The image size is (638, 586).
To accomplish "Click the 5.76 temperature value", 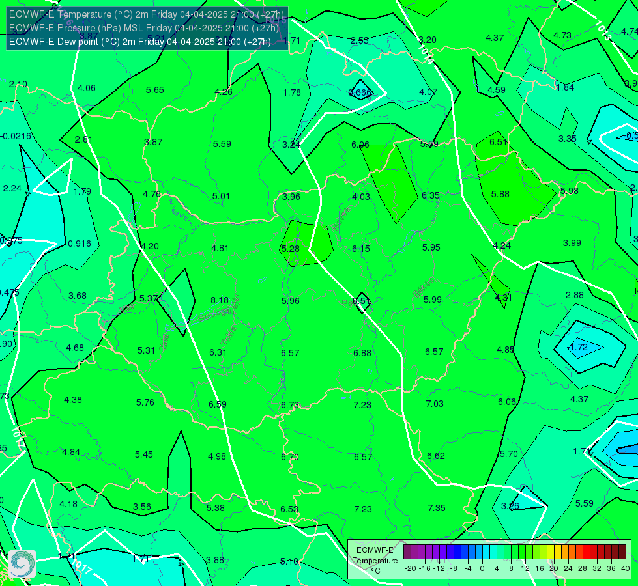I will pyautogui.click(x=145, y=402).
